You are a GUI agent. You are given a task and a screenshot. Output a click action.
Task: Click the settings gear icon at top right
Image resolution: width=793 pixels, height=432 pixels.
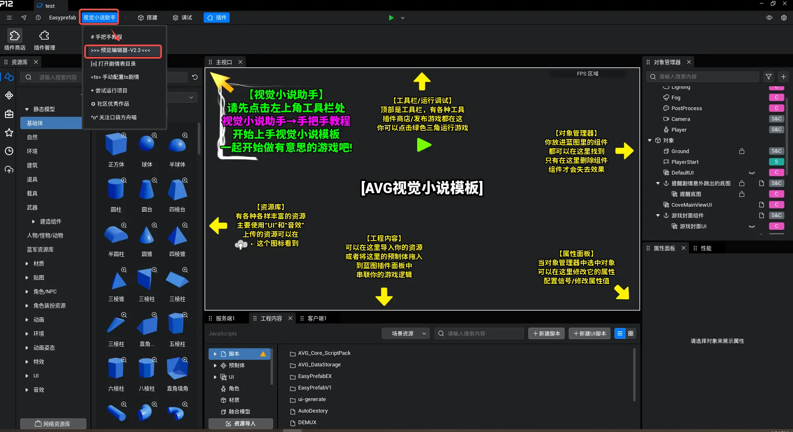(784, 18)
